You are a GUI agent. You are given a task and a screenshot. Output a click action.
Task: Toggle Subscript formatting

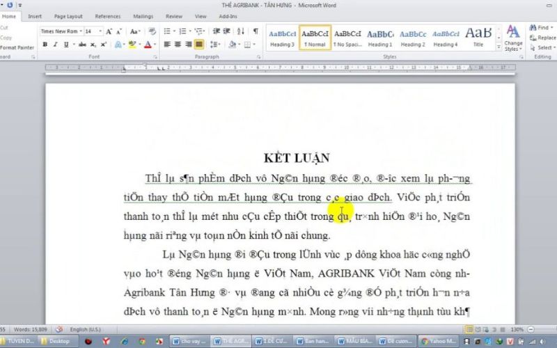coord(93,45)
